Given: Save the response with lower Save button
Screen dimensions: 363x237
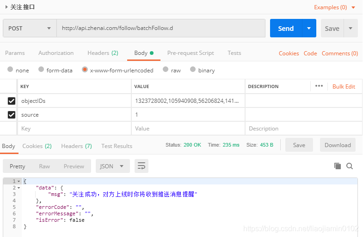Looking at the screenshot, I should 299,145.
